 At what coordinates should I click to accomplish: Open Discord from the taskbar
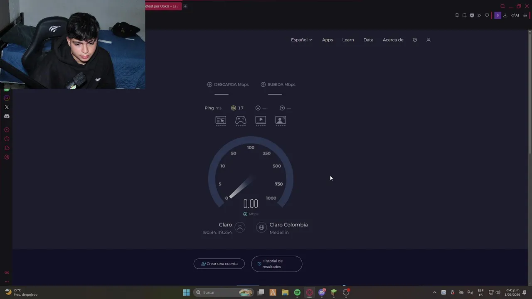click(322, 292)
